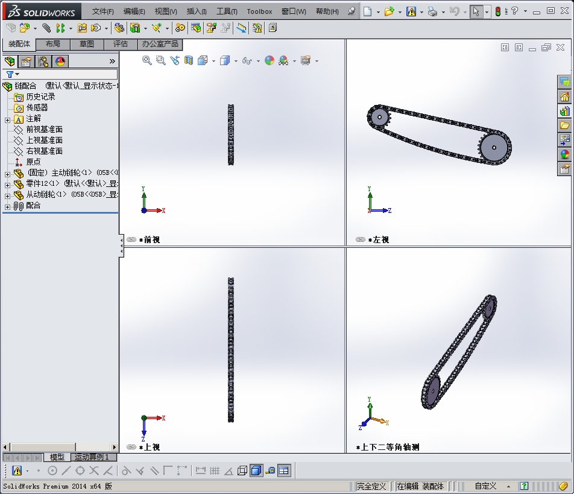
Task: Open the 插入(I) menu
Action: (197, 11)
